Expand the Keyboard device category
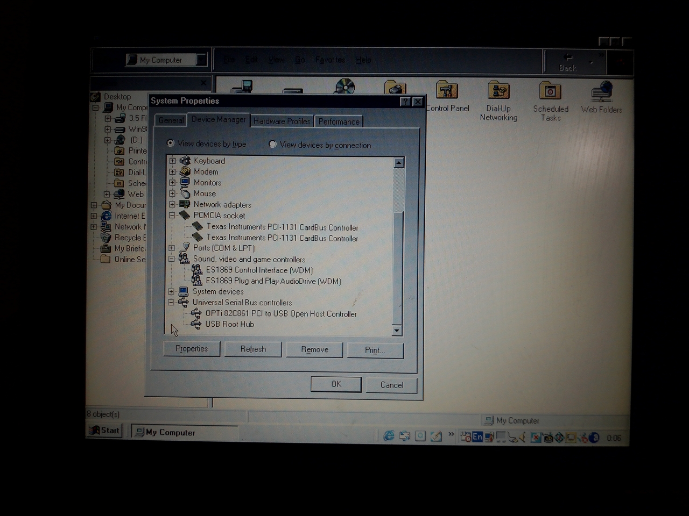This screenshot has height=516, width=689. [x=172, y=160]
